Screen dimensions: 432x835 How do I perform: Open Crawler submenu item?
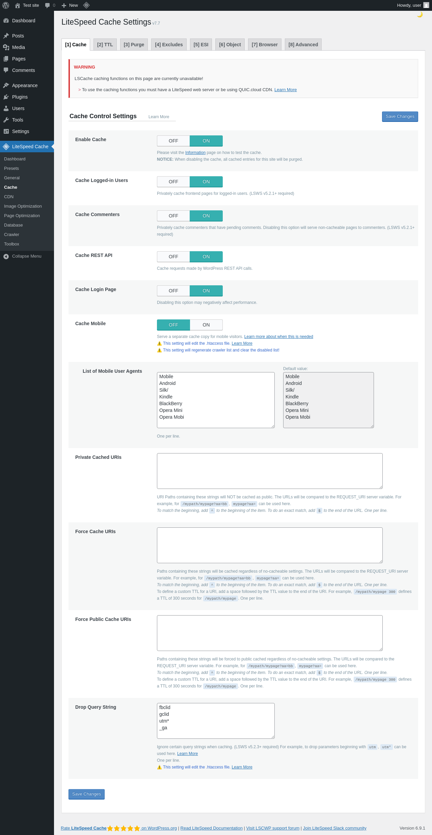[x=11, y=235]
